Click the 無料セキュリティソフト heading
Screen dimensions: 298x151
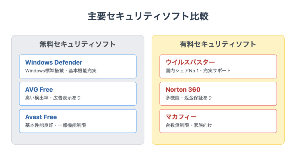click(x=77, y=44)
